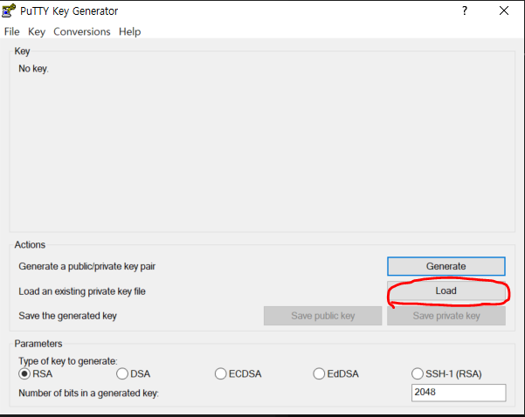Click the 'Actions' group heading
Screen dimensions: 525x417
point(30,245)
